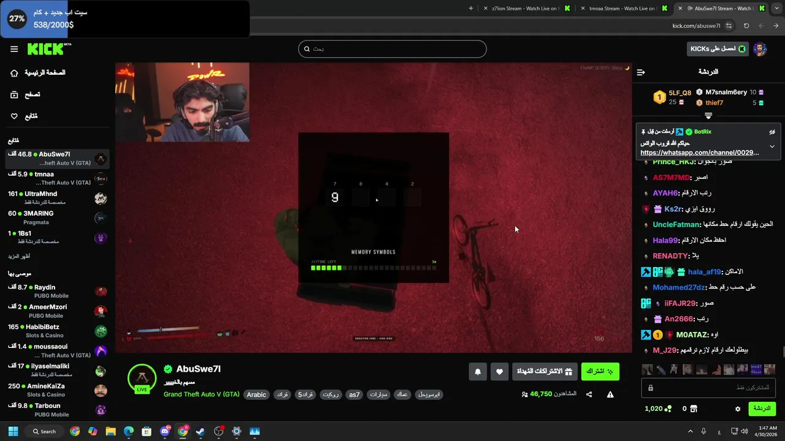
Task: Report the stream warning icon
Action: 610,394
